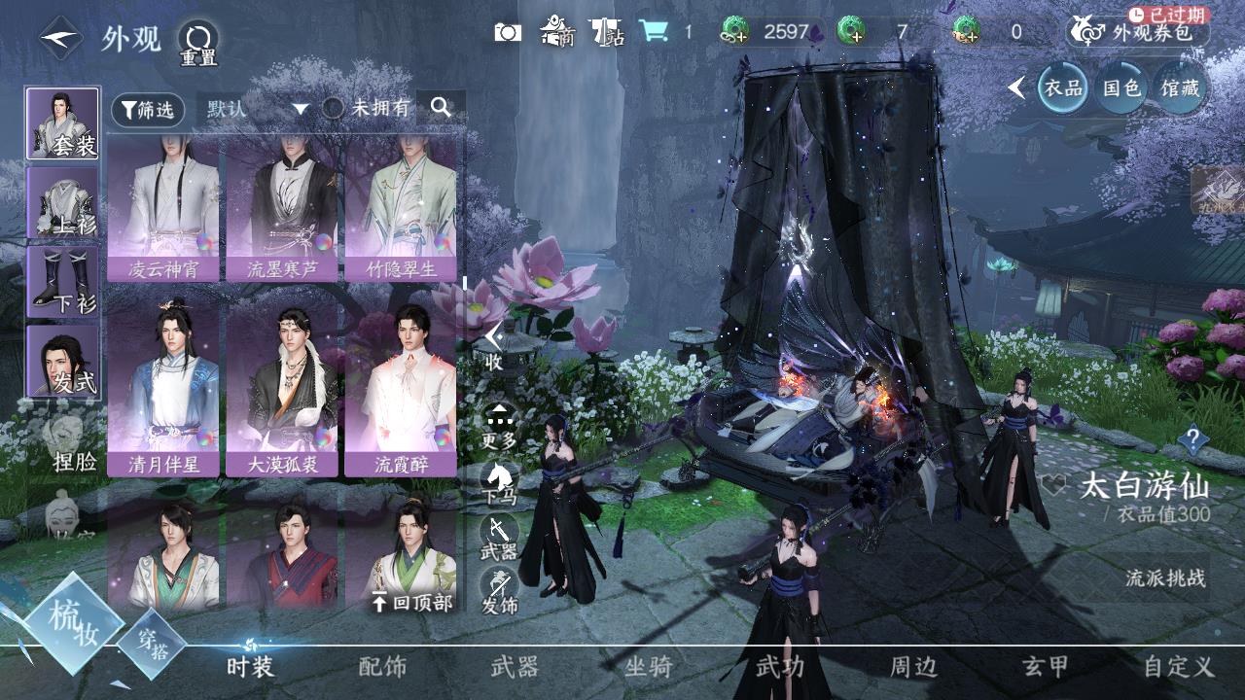
Task: Open the 筛选 filter button
Action: pos(148,110)
